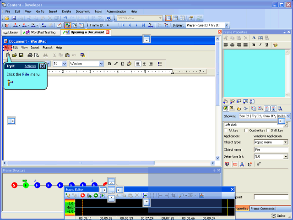The height and width of the screenshot is (220, 293).
Task: Click the Online status indicator
Action: click(278, 215)
